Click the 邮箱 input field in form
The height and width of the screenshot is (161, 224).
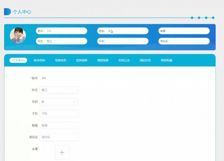point(59,126)
